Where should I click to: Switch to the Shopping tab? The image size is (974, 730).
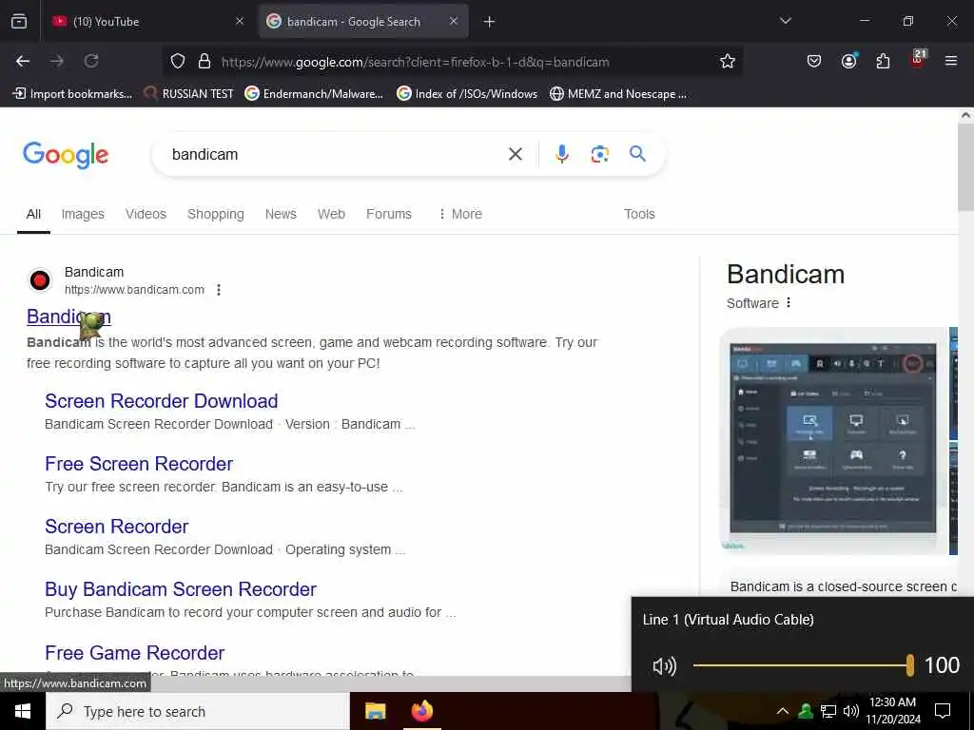216,214
